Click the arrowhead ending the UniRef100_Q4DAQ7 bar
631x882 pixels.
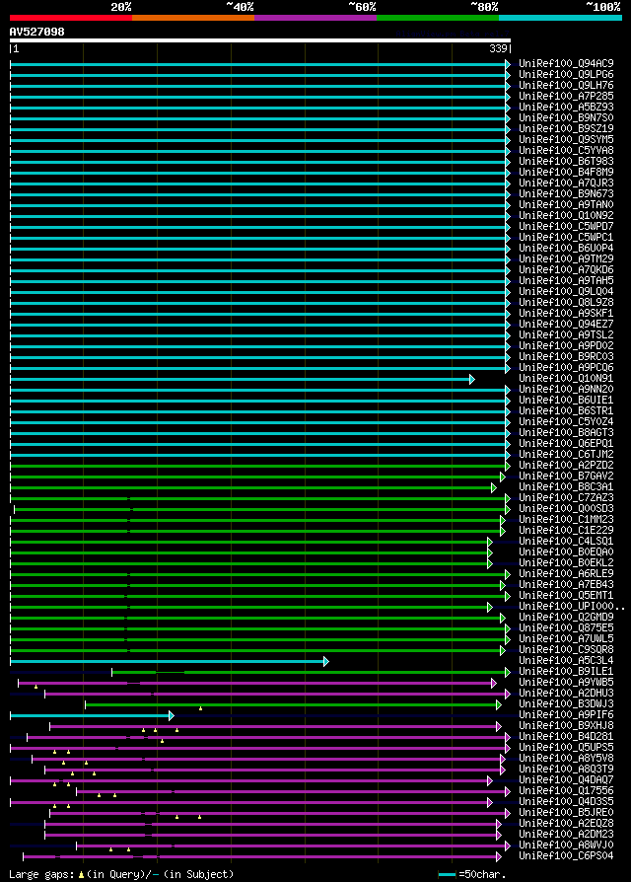pos(490,780)
